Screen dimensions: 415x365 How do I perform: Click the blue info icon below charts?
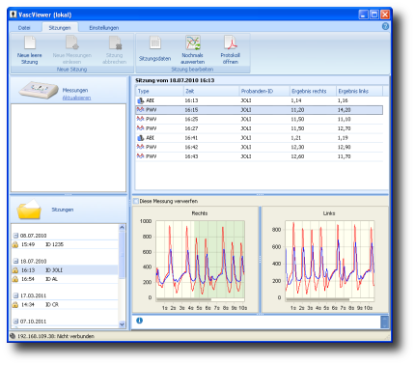tap(139, 321)
